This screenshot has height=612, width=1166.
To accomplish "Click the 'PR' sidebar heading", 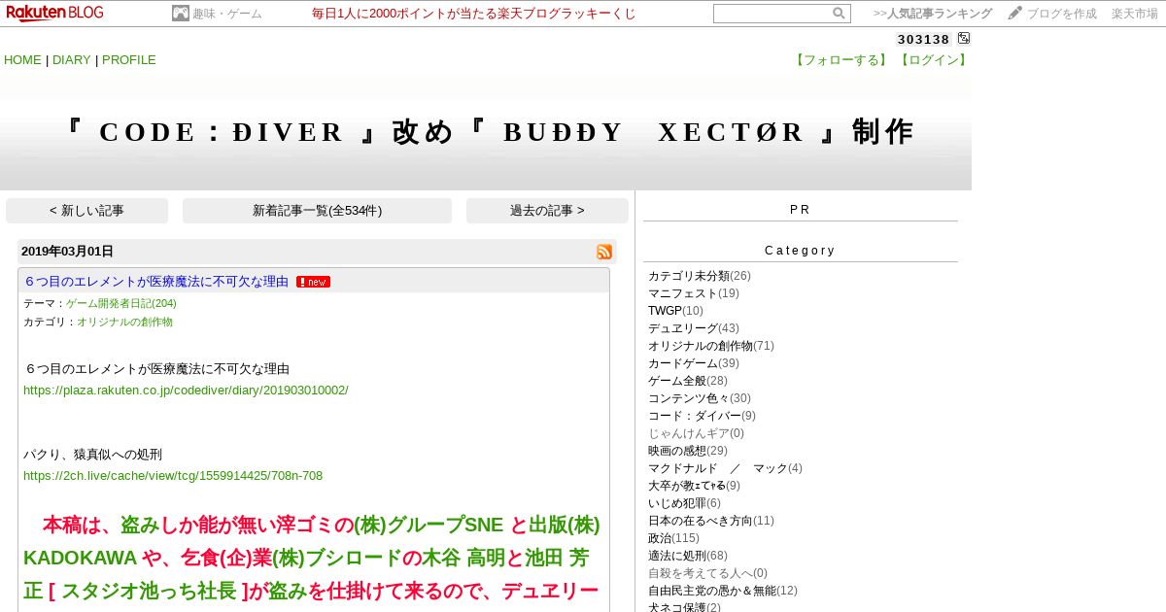I will 800,210.
